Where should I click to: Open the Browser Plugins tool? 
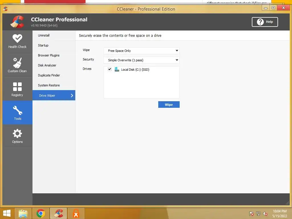[x=54, y=55]
